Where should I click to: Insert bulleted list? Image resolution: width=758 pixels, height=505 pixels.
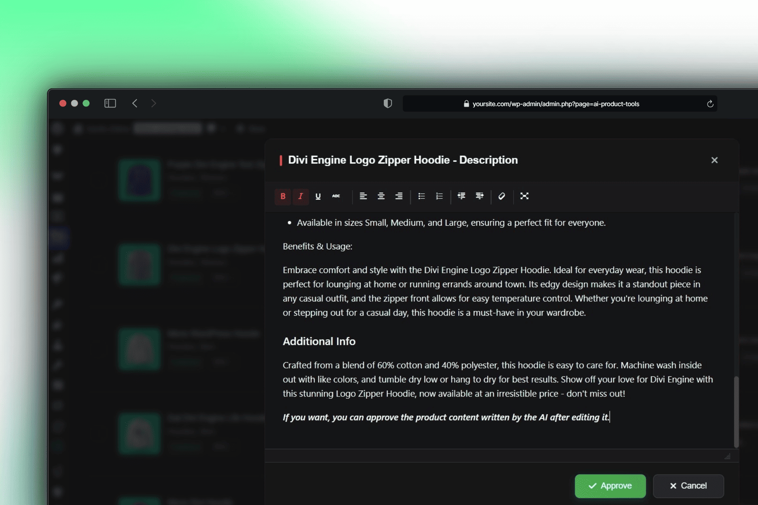pos(421,196)
